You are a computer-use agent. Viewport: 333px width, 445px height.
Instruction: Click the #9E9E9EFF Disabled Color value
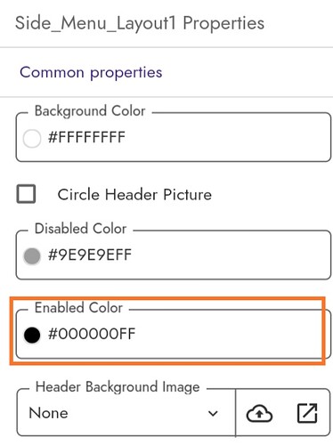click(x=90, y=255)
